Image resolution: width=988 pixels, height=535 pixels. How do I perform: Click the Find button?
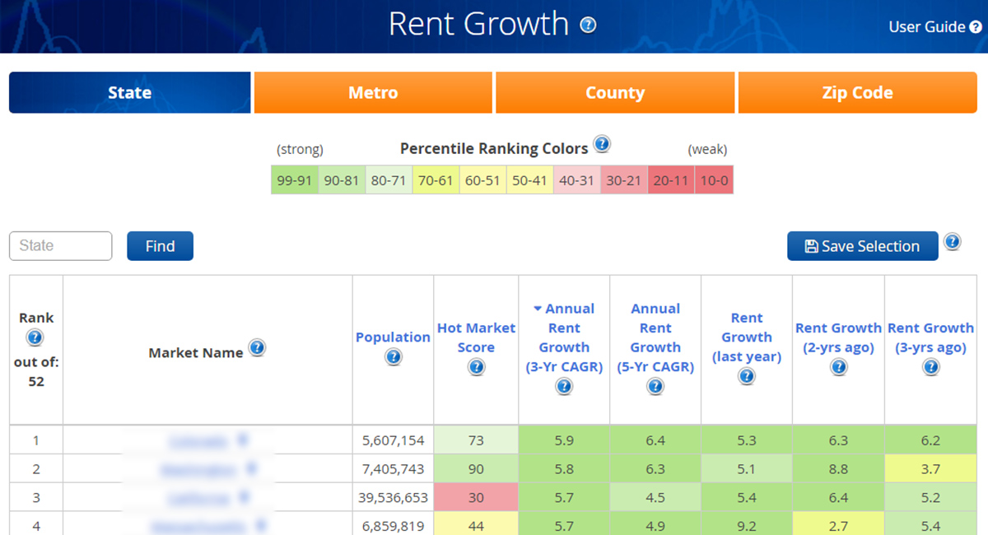point(160,246)
